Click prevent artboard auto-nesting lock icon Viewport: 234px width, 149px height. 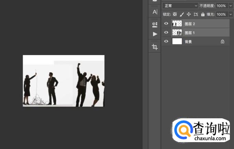[x=196, y=14]
